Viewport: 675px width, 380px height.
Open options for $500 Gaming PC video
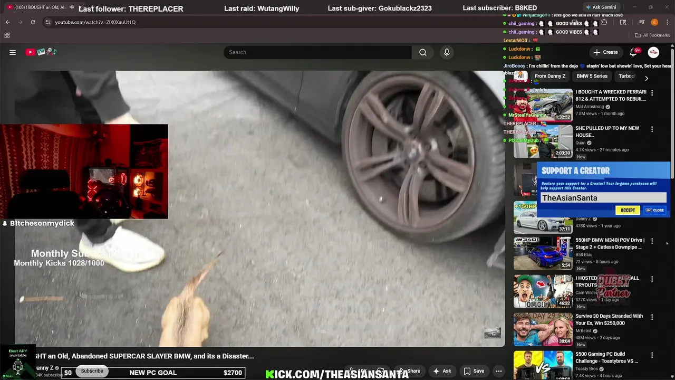click(652, 355)
